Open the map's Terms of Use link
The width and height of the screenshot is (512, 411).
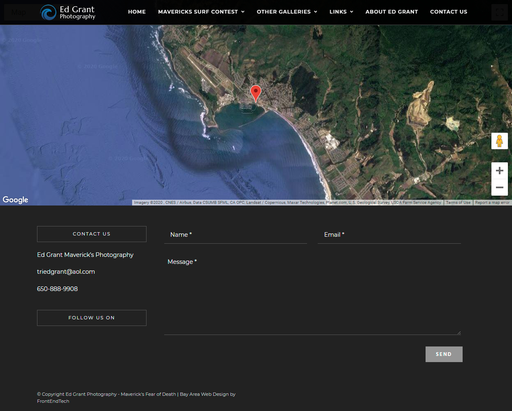tap(458, 203)
